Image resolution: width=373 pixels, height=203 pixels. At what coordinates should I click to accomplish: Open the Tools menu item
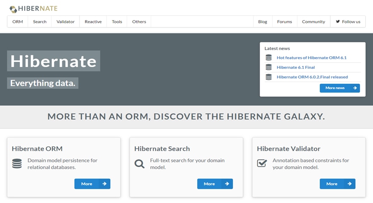click(x=117, y=22)
